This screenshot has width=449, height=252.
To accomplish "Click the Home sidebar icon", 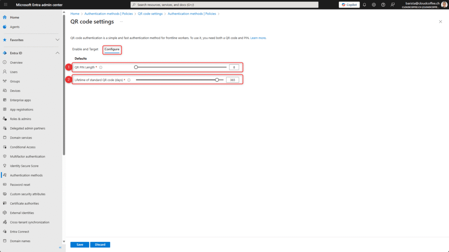I will pyautogui.click(x=5, y=17).
